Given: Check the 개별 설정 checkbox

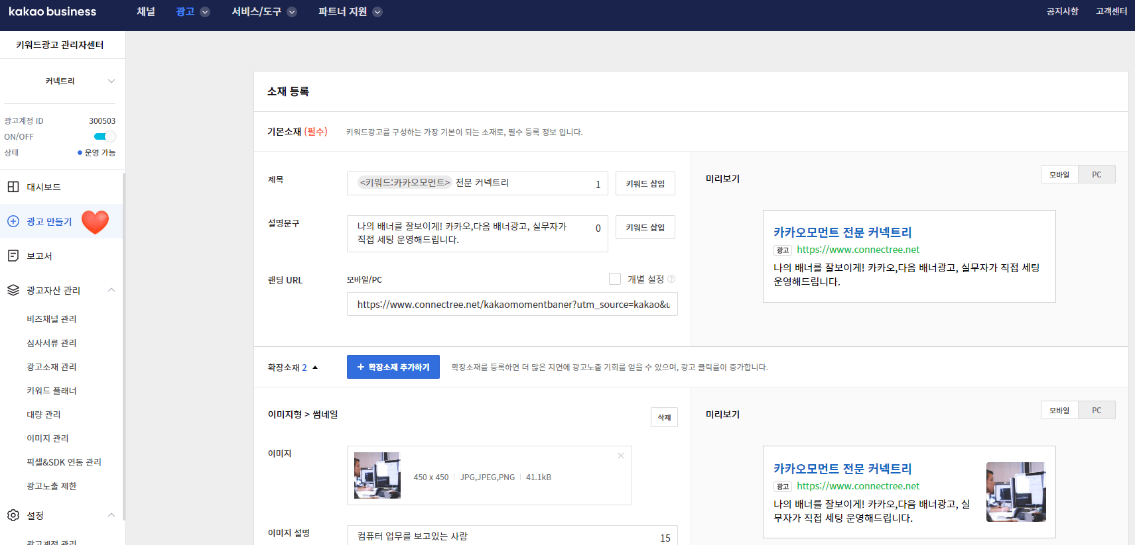Looking at the screenshot, I should coord(615,279).
